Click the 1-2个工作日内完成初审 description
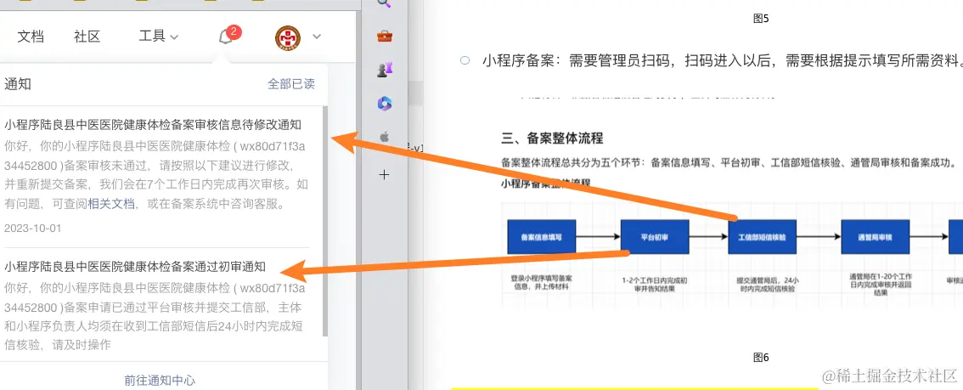Viewport: 963px width, 390px height. pyautogui.click(x=655, y=283)
